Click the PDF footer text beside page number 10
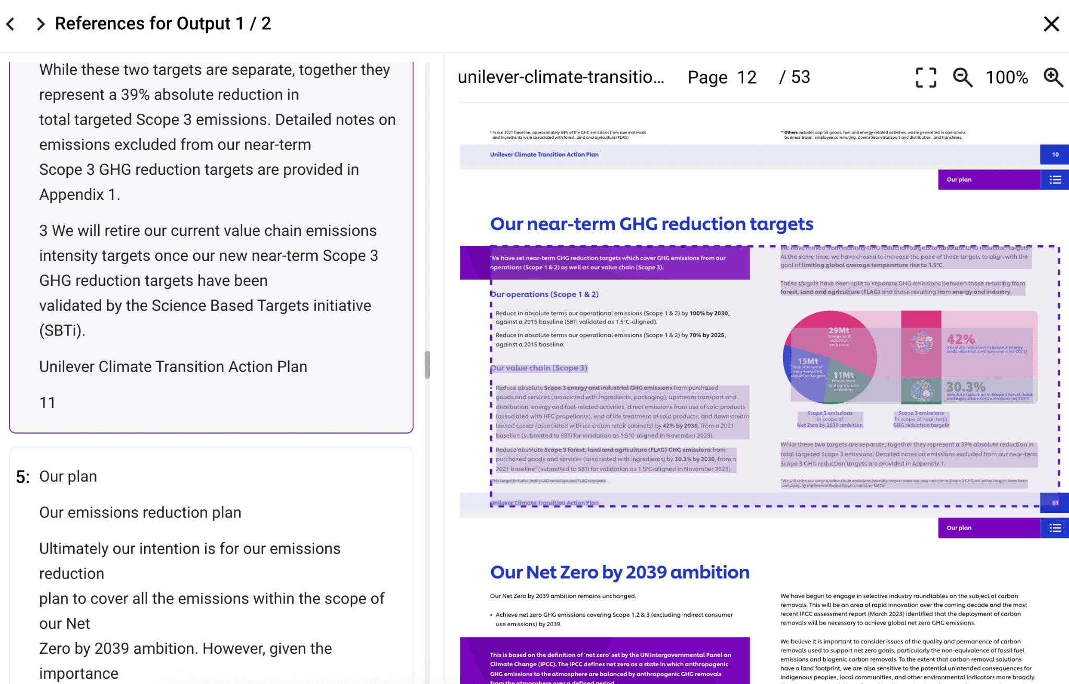The width and height of the screenshot is (1069, 684). 544,154
